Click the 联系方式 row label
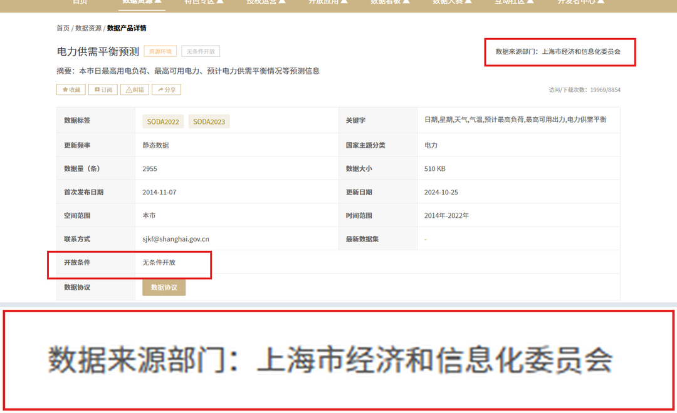Viewport: 677px width, 413px height. (x=77, y=239)
